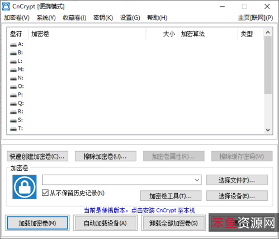The width and height of the screenshot is (279, 239).
Task: Click 擦除加密卷(U)... button
Action: coord(106,156)
